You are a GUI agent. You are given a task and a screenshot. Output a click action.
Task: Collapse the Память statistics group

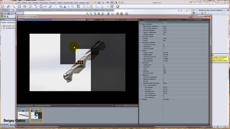140,51
